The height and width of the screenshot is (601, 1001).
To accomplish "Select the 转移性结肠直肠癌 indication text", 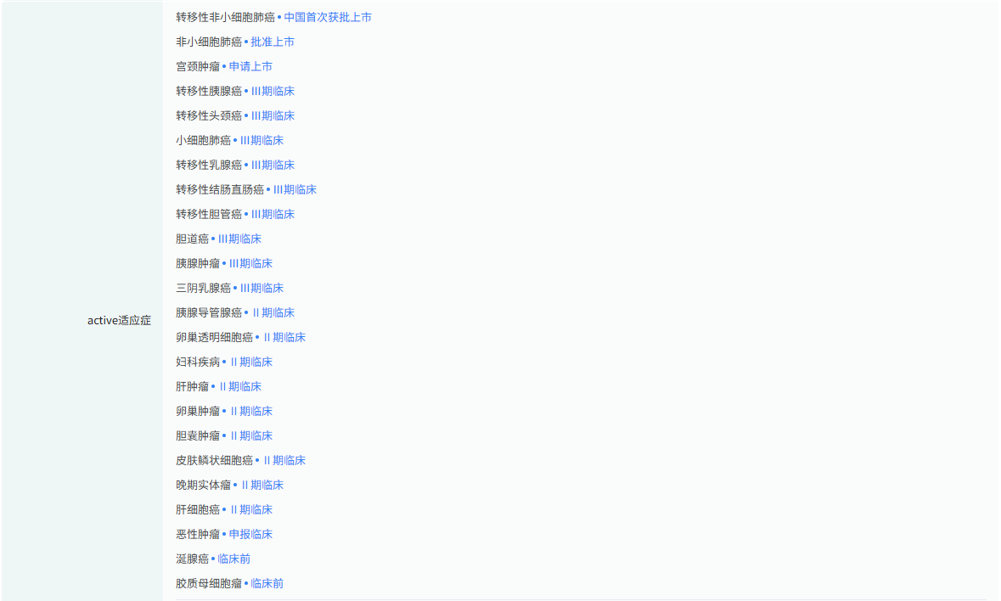I will point(220,189).
